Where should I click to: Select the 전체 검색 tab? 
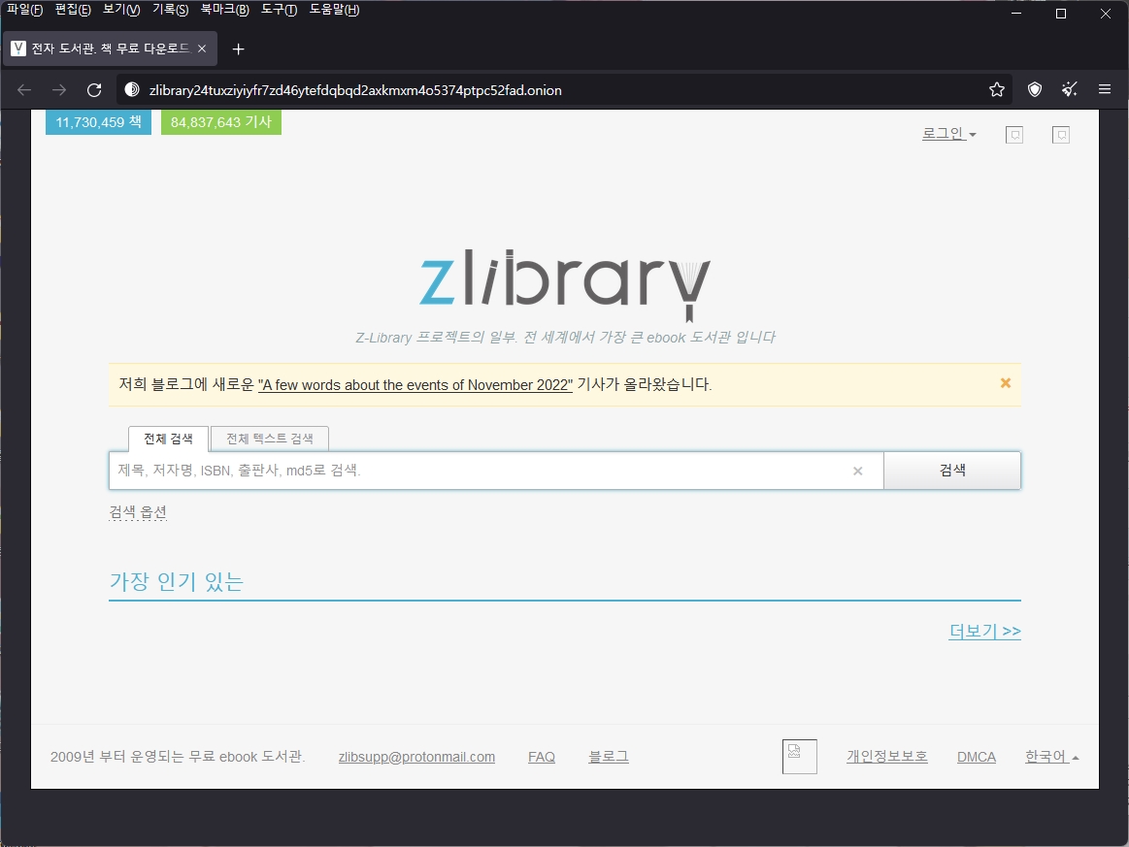point(169,439)
